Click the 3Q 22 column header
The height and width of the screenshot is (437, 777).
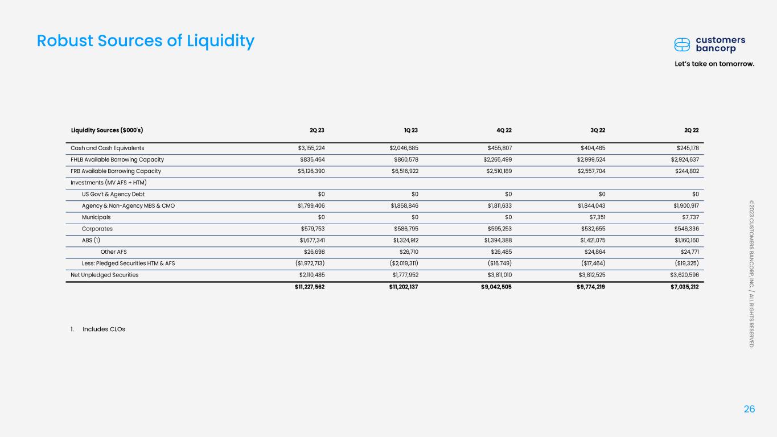coord(598,130)
